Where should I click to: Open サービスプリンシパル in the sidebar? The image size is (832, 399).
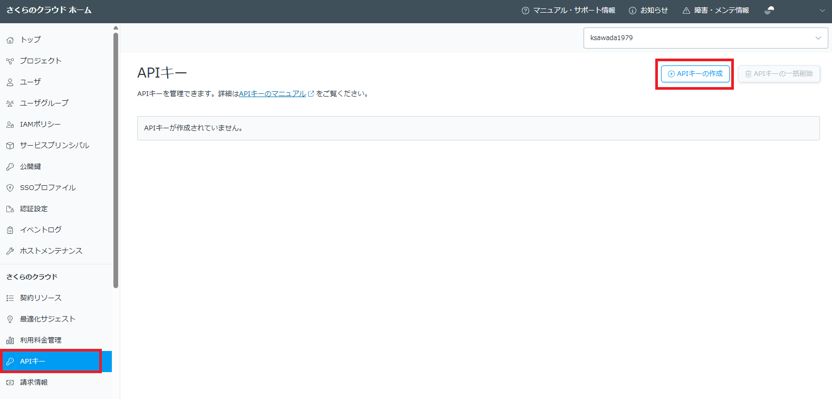(56, 145)
